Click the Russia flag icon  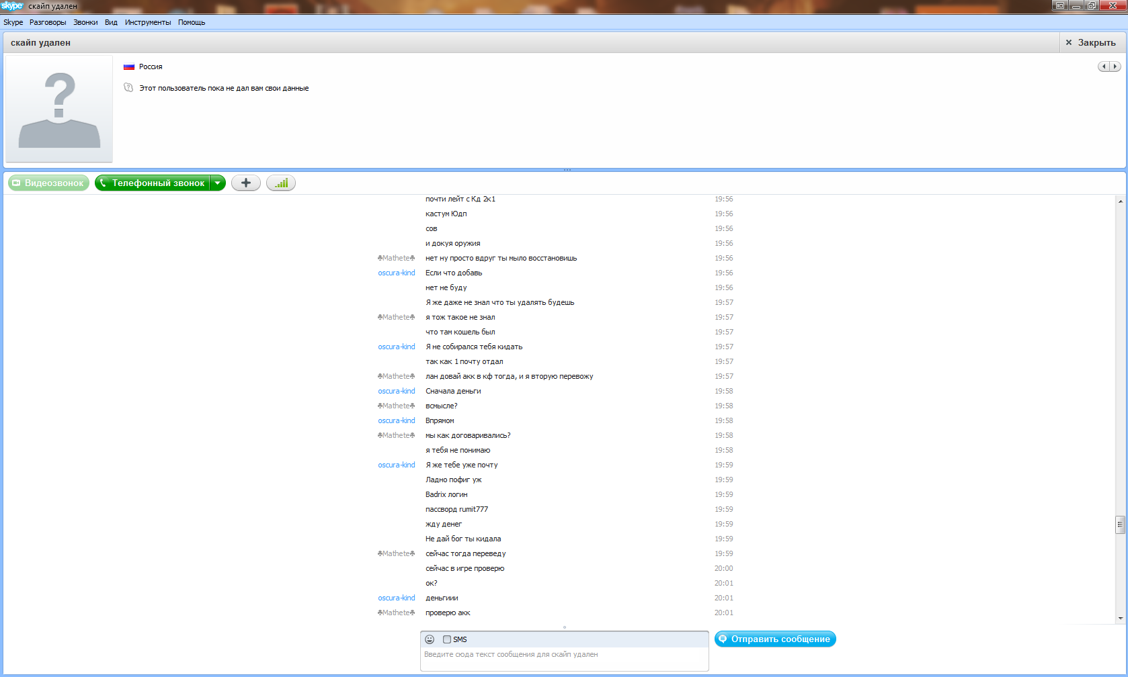tap(129, 66)
